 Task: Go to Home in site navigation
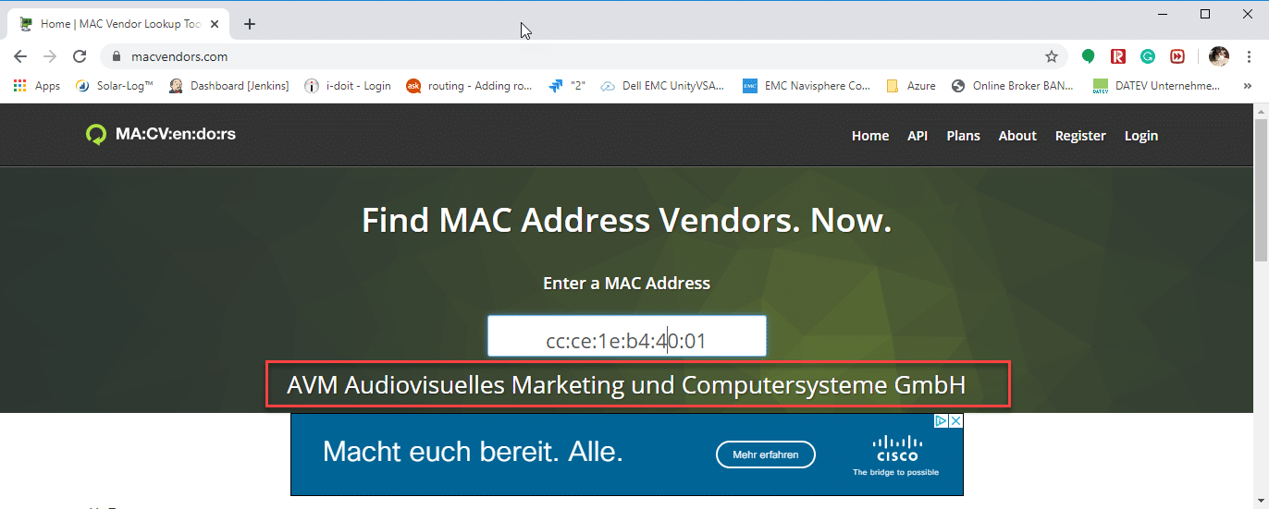[x=870, y=136]
